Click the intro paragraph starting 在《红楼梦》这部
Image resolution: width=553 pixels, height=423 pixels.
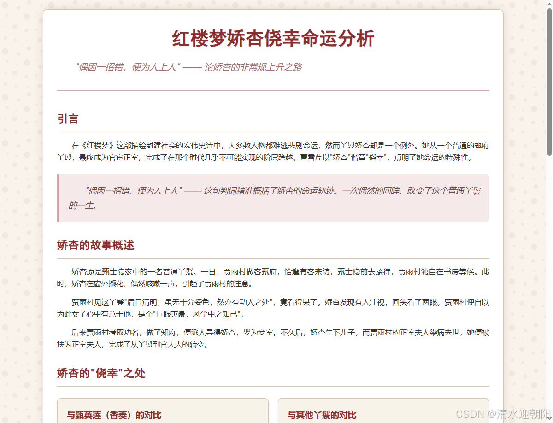[273, 152]
